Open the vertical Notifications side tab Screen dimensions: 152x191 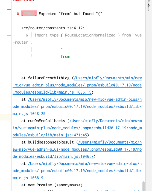pos(149,5)
